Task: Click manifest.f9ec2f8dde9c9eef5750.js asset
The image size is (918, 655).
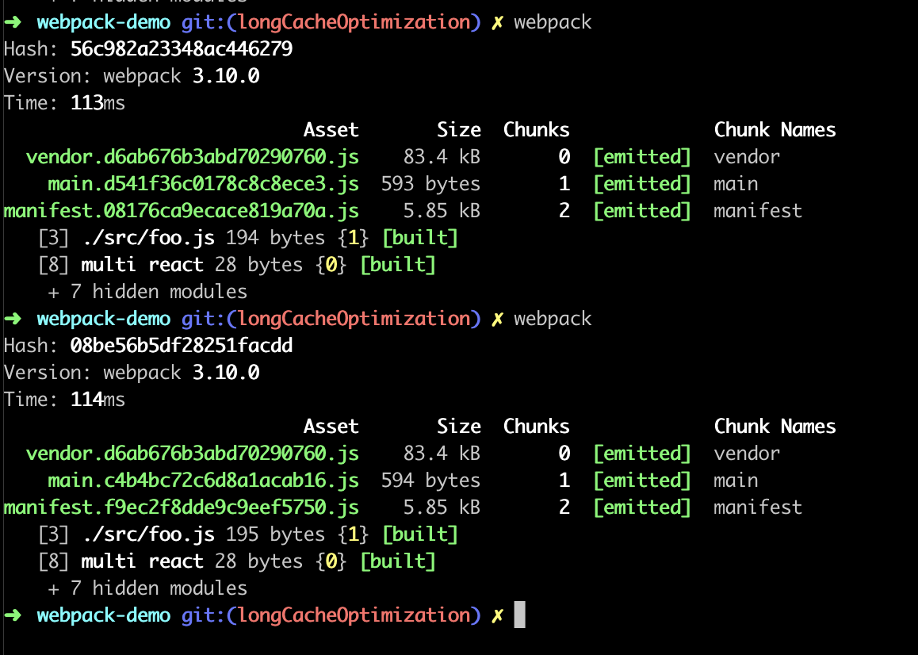Action: pos(182,508)
